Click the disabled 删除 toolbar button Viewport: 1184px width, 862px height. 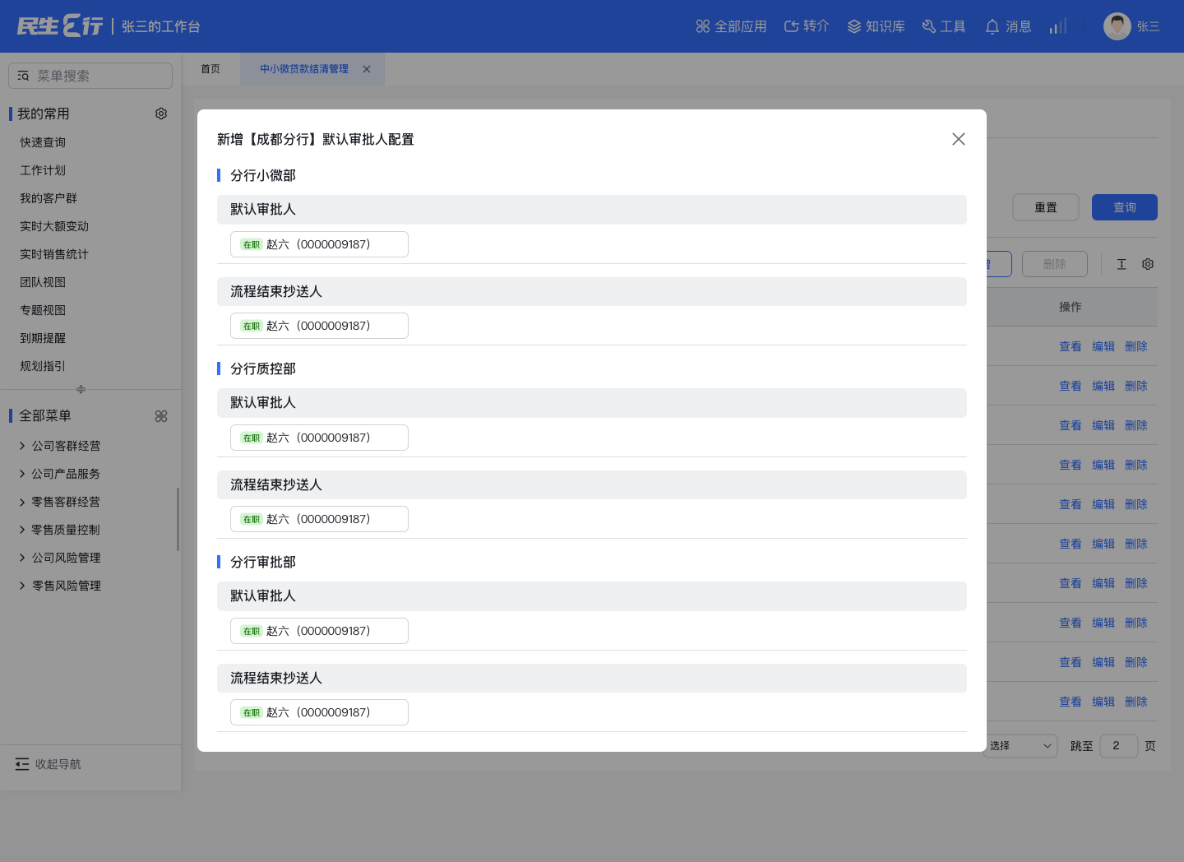(x=1055, y=264)
